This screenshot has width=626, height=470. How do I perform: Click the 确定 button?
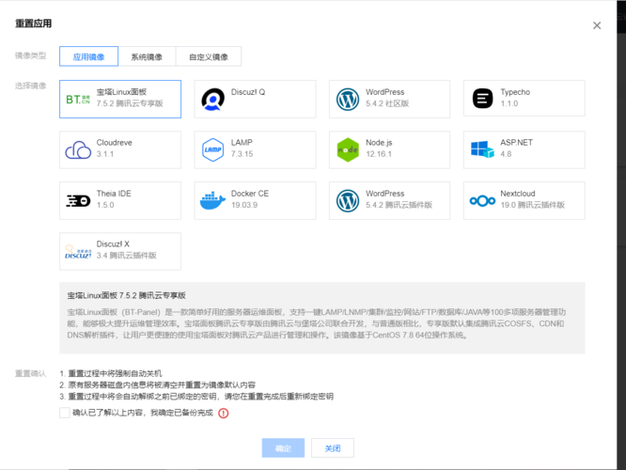pos(283,448)
